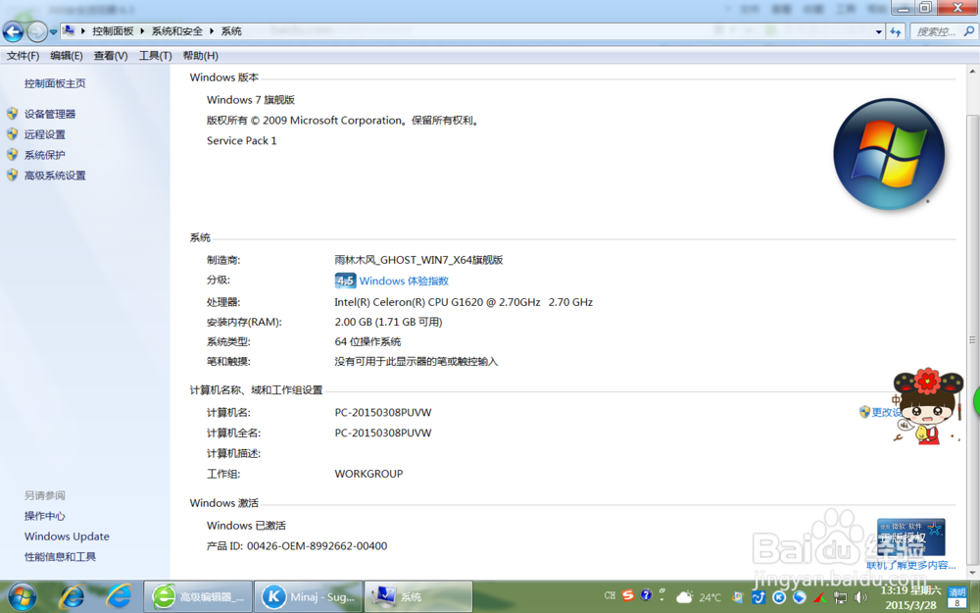980x613 pixels.
Task: Click the shield icon beside 远程设置
Action: 12,133
